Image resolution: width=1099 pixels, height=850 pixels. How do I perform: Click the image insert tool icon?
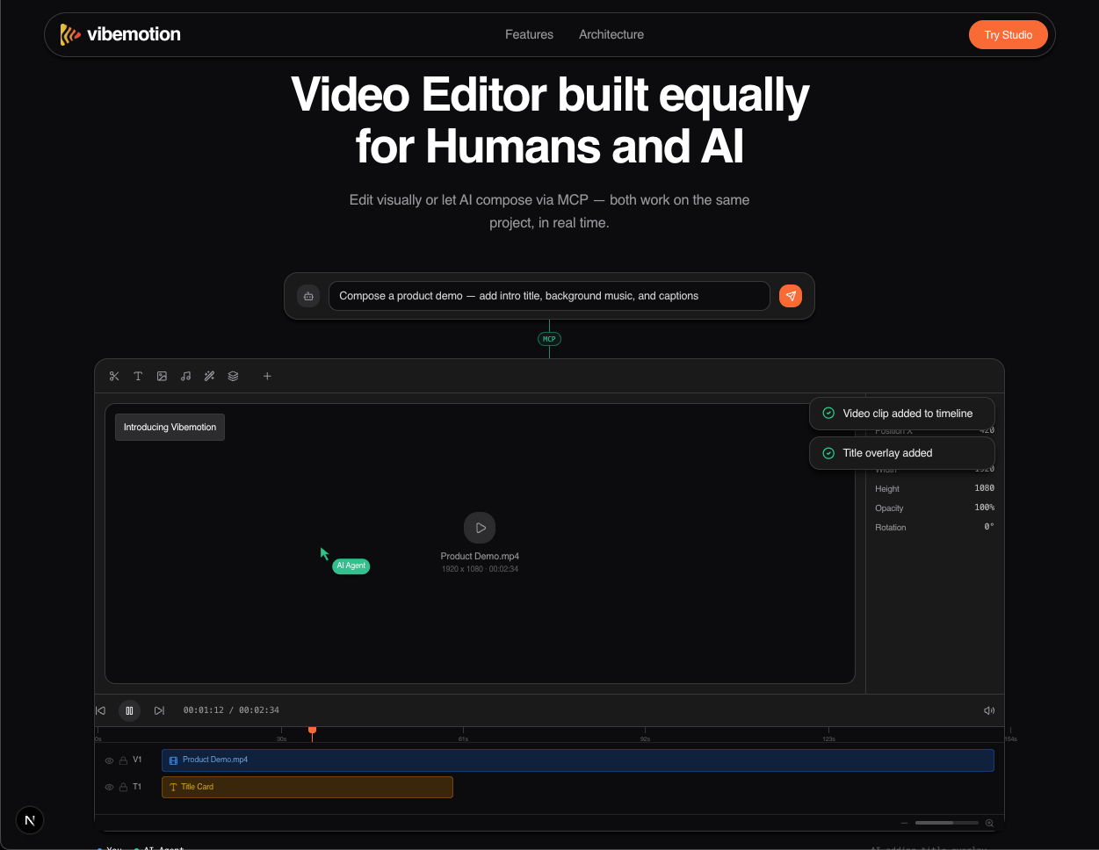pos(162,376)
